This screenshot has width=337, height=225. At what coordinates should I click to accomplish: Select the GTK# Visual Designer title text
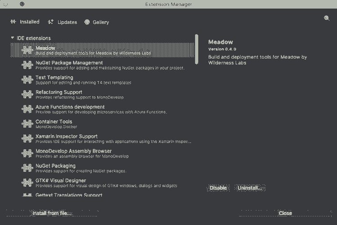click(61, 181)
